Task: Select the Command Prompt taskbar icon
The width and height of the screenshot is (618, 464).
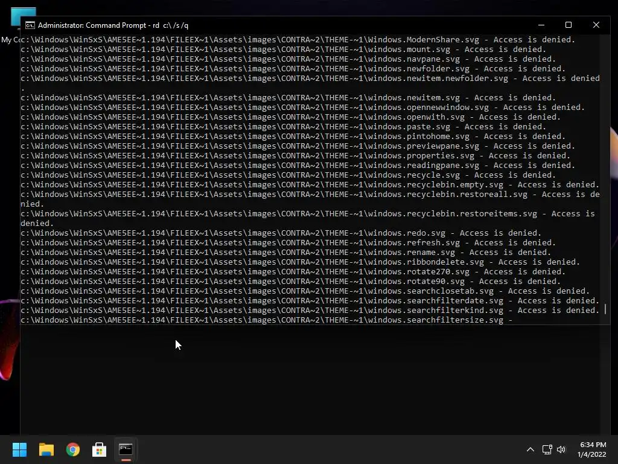Action: coord(126,449)
